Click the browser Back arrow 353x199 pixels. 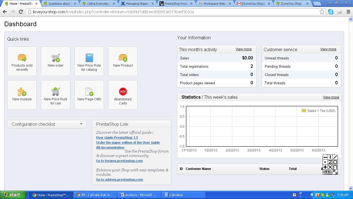(5, 12)
